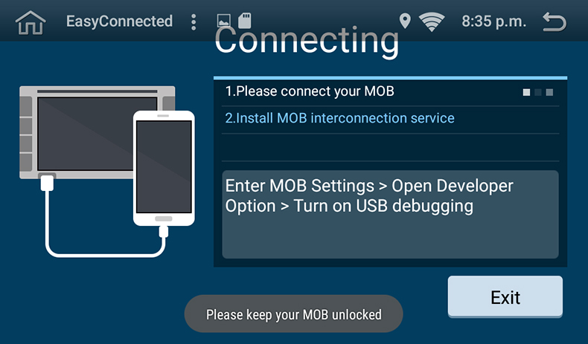
Task: Select step 1 Please connect your MOB
Action: (x=310, y=91)
